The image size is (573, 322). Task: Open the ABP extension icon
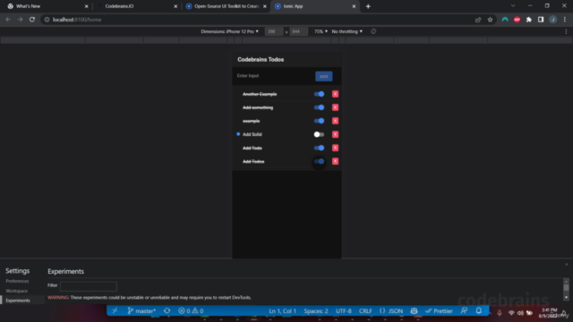pos(517,20)
